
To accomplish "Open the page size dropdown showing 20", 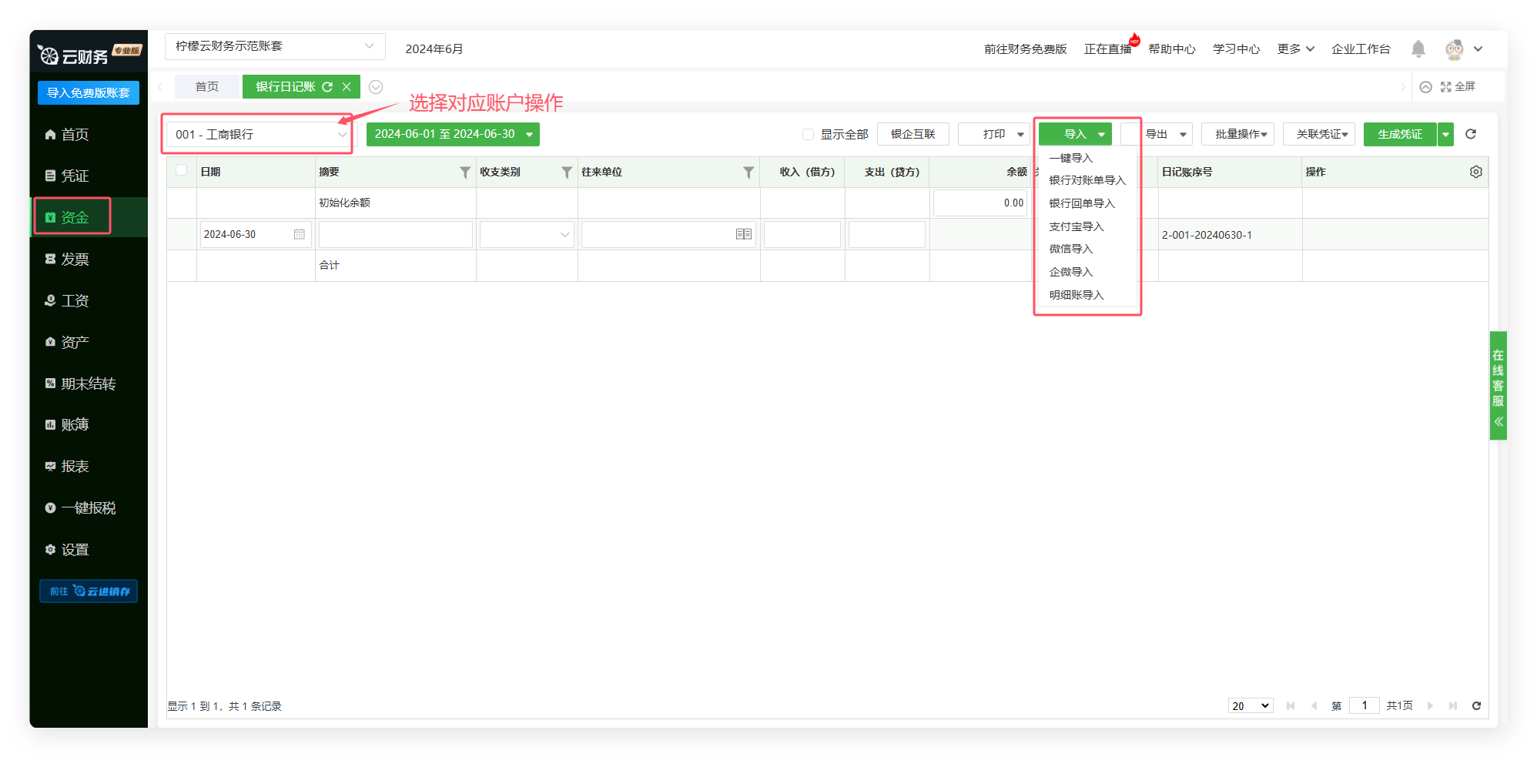I will [1250, 706].
